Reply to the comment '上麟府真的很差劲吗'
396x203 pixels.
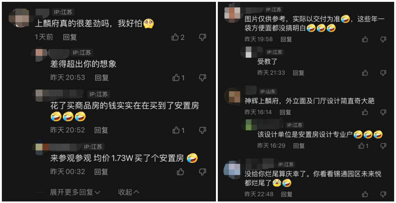pyautogui.click(x=70, y=37)
